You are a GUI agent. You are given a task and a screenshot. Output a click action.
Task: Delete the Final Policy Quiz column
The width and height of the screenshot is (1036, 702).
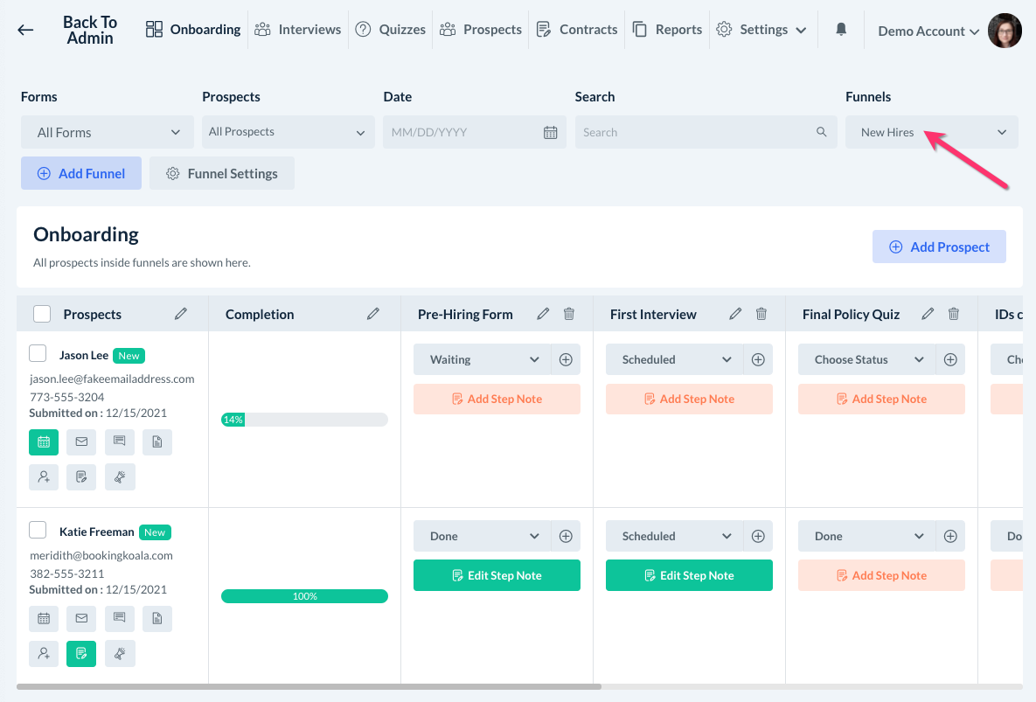click(x=954, y=314)
